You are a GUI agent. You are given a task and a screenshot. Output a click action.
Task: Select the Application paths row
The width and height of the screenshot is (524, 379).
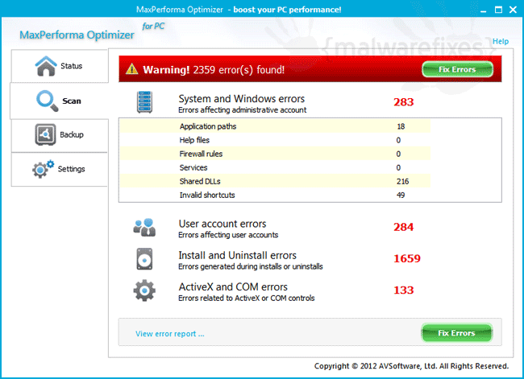[275, 126]
